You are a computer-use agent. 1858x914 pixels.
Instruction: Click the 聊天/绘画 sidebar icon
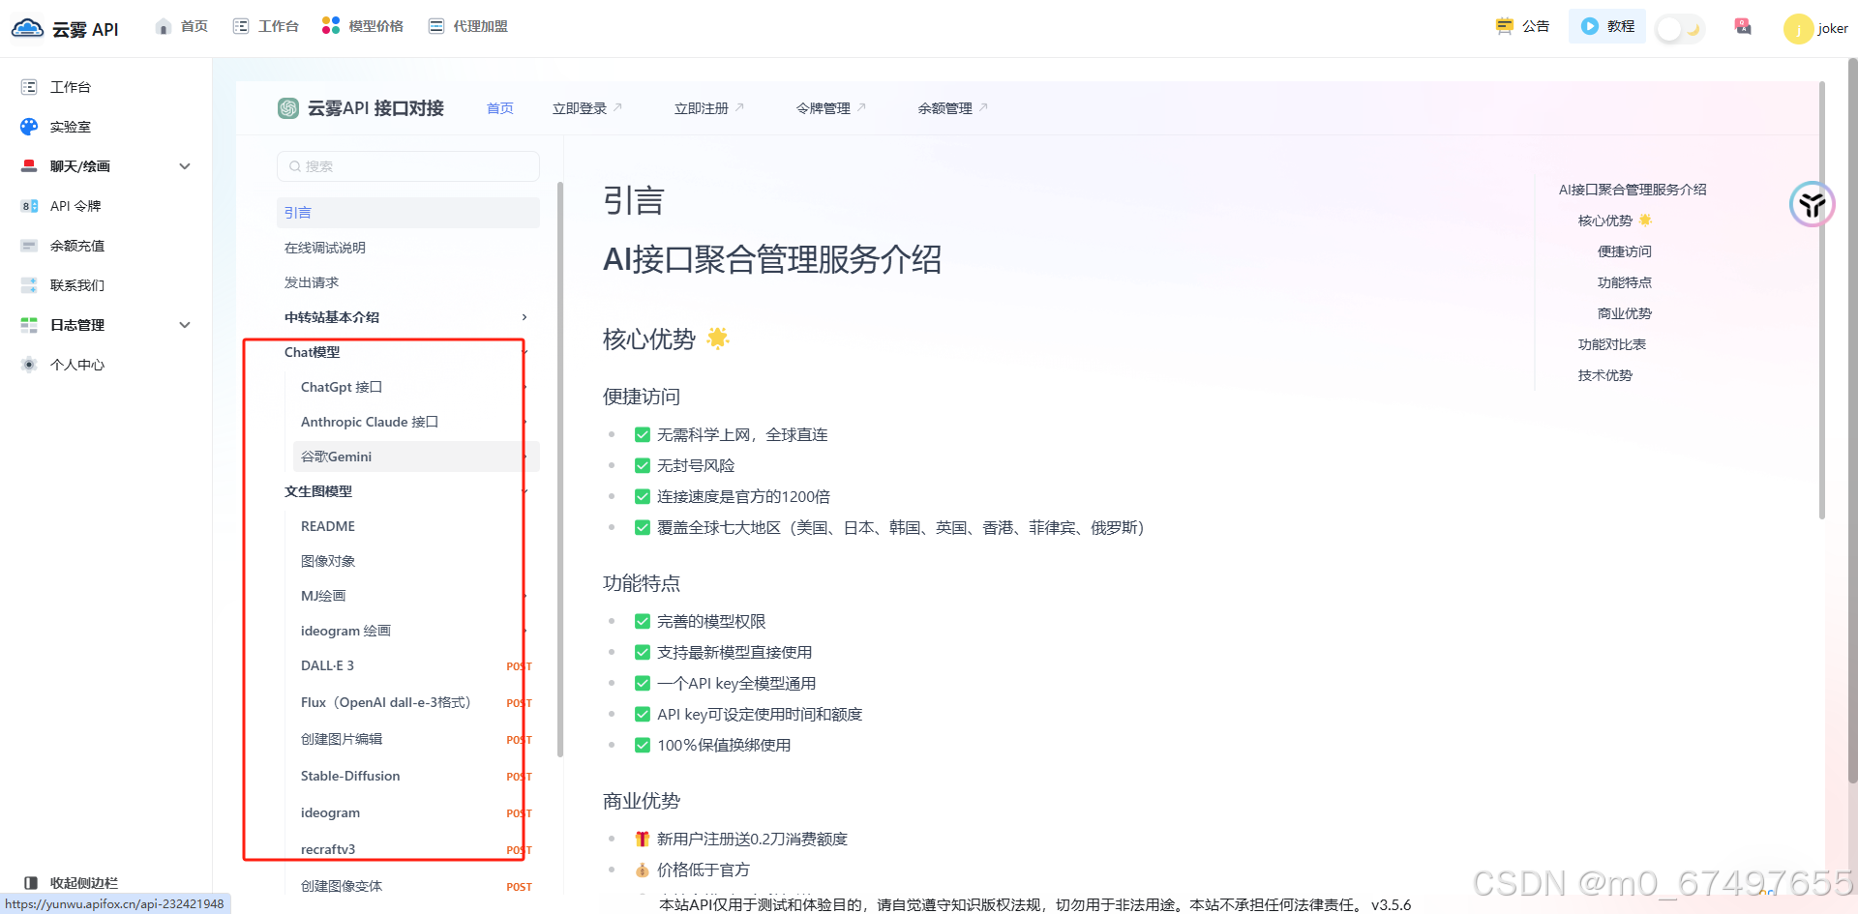[x=29, y=166]
